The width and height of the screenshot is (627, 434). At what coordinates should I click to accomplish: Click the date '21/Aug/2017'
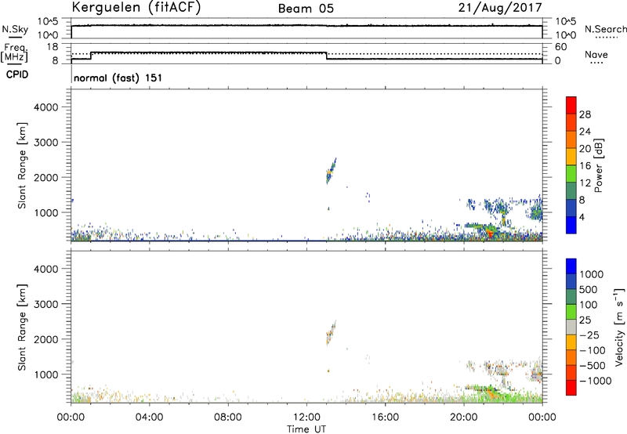[x=500, y=8]
